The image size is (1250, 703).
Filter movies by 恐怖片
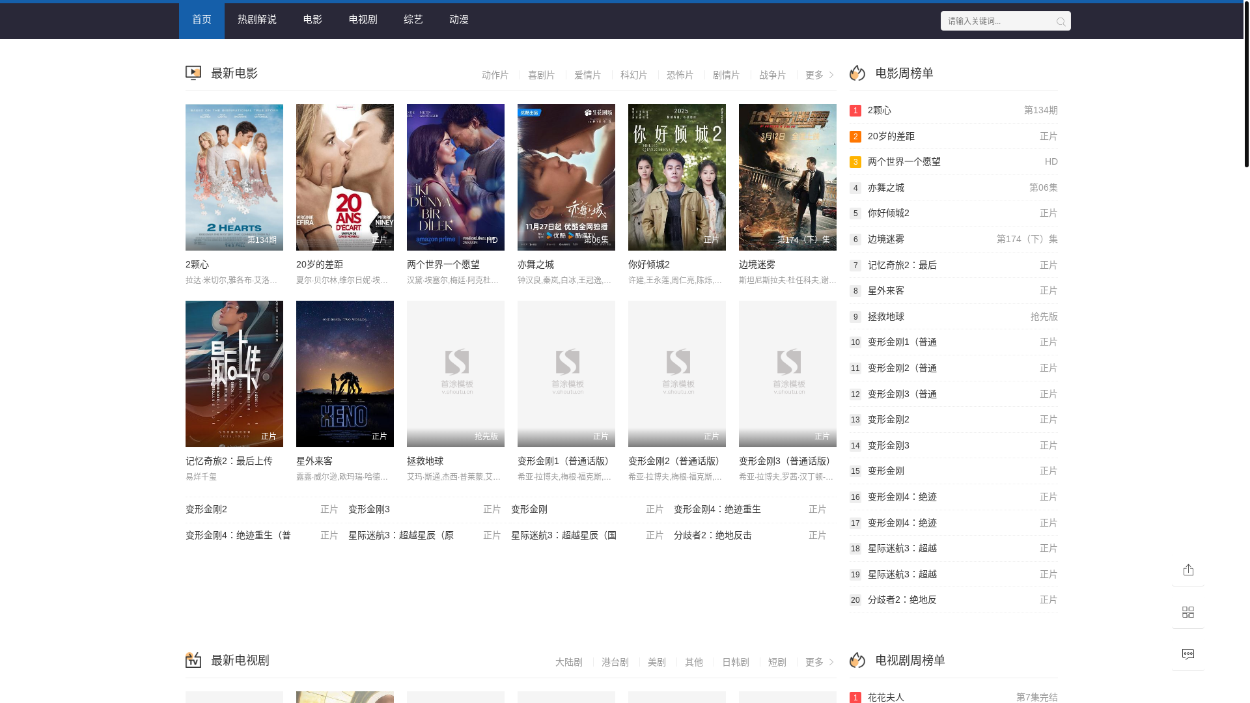click(x=680, y=76)
